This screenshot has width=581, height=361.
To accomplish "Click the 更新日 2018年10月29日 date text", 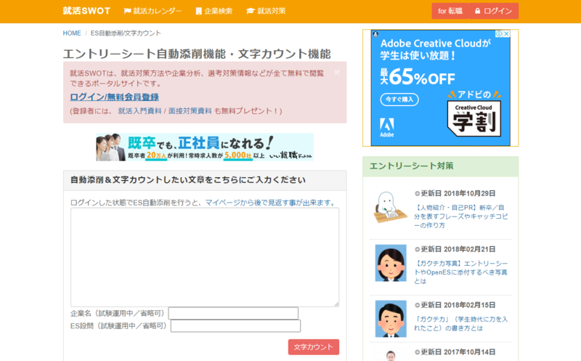I will (455, 193).
